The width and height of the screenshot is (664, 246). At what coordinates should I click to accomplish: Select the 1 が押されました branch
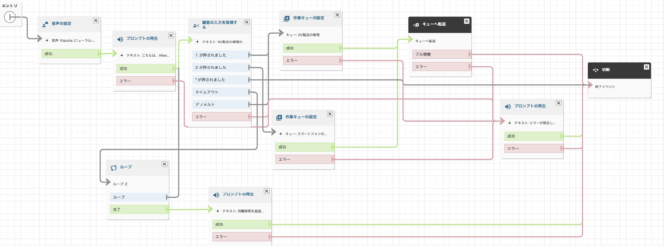[221, 55]
